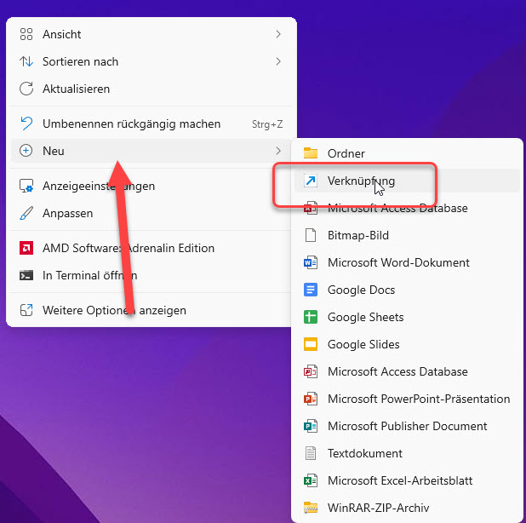Click the plus icon next to Neu
The width and height of the screenshot is (526, 523).
[x=26, y=151]
